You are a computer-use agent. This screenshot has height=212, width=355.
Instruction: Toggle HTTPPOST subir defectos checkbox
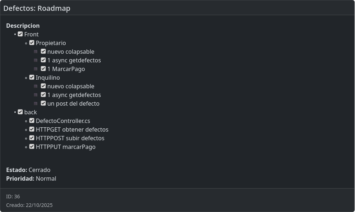pyautogui.click(x=32, y=138)
